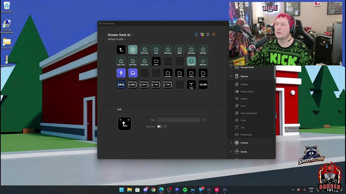The image size is (346, 194).
Task: Select the back arrow key in the grid
Action: tap(121, 50)
